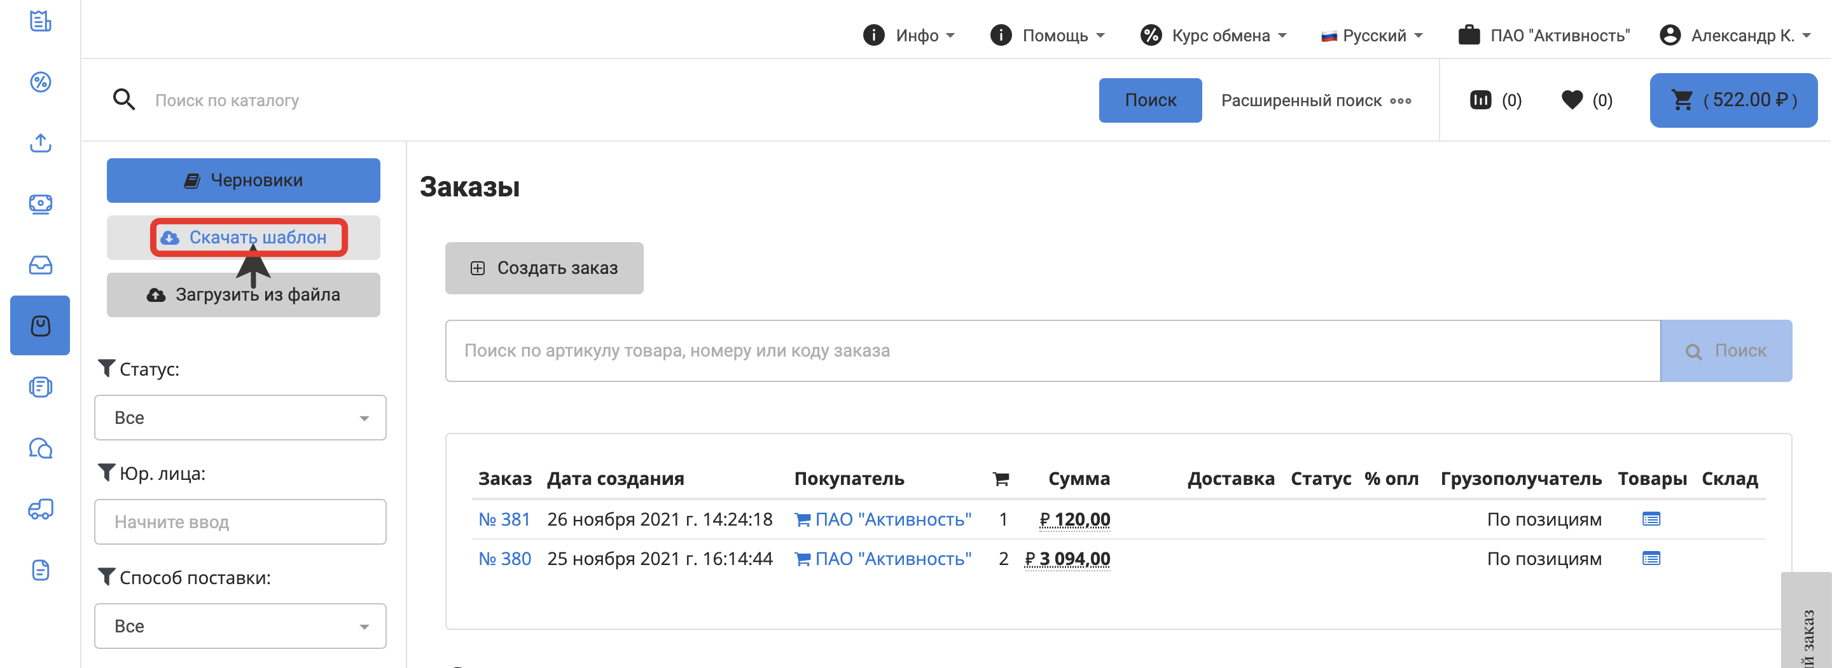This screenshot has height=668, width=1832.
Task: Open the Курс обмена menu
Action: tap(1213, 36)
